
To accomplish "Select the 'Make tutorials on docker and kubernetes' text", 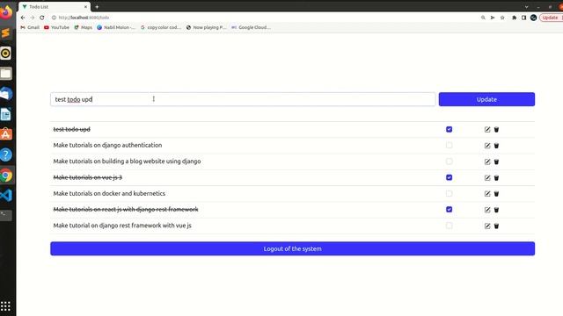I will [x=109, y=193].
